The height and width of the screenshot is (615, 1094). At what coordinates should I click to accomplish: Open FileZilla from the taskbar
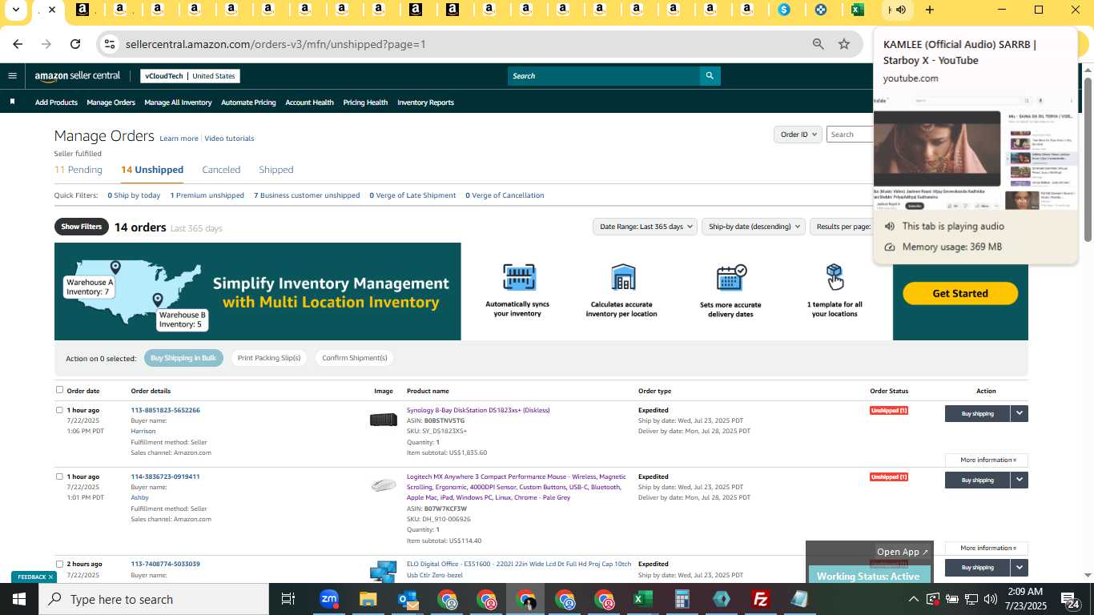click(761, 599)
